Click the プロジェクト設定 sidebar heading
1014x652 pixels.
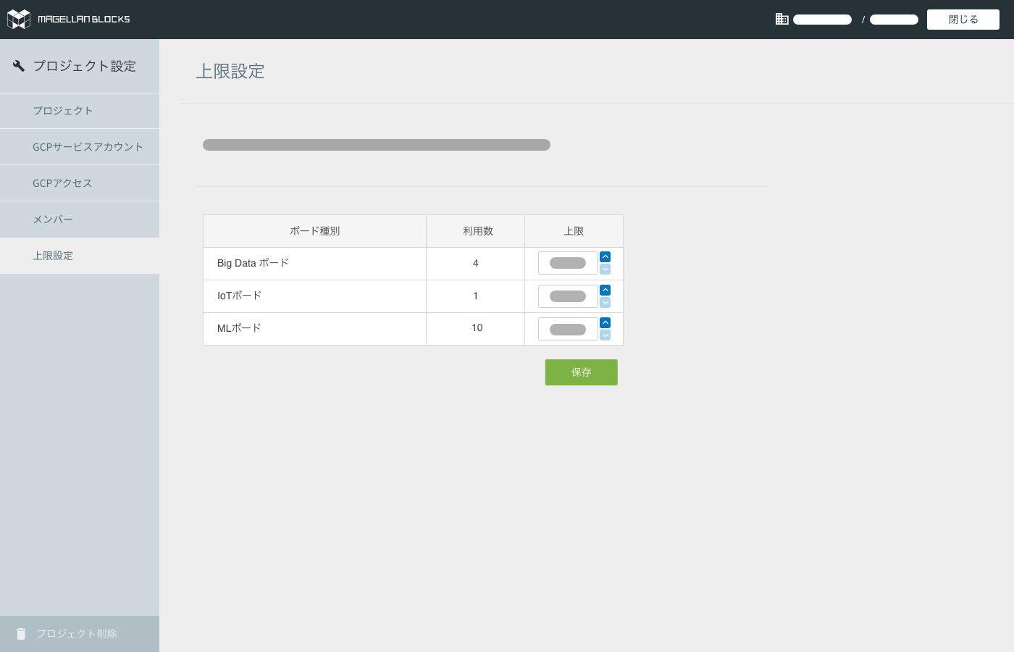(85, 66)
